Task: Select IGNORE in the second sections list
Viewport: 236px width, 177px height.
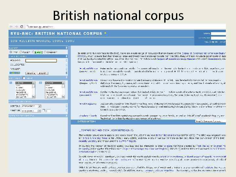Action: coord(53,83)
